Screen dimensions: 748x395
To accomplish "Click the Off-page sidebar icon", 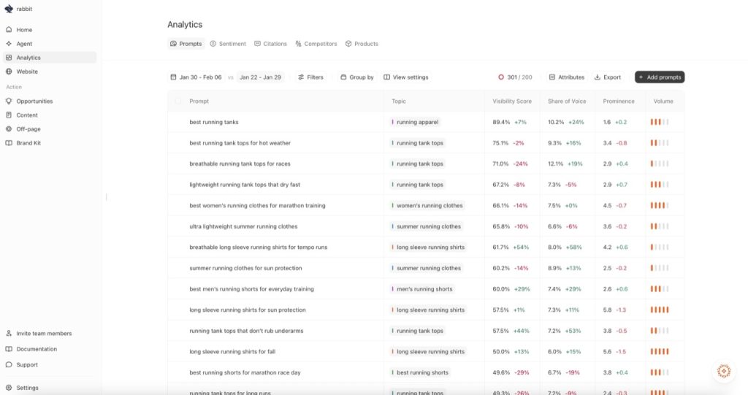I will [9, 129].
